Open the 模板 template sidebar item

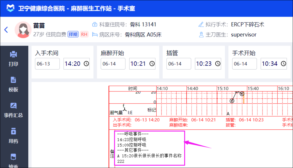point(13,84)
